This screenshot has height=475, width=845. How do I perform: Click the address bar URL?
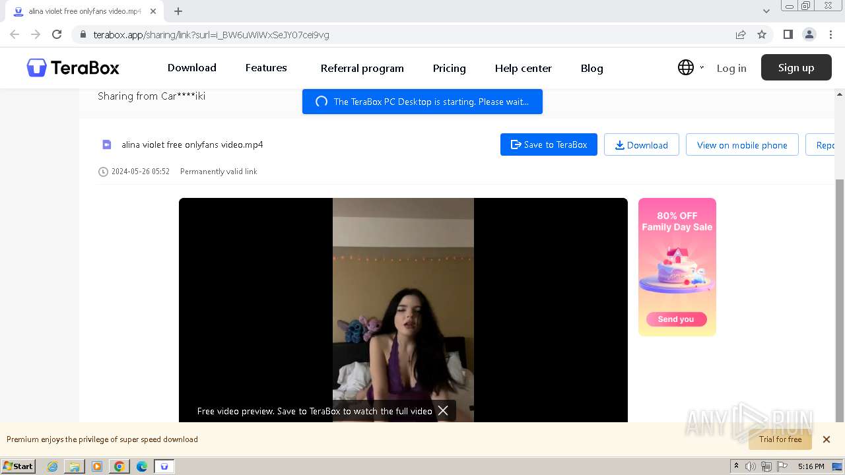coord(211,35)
